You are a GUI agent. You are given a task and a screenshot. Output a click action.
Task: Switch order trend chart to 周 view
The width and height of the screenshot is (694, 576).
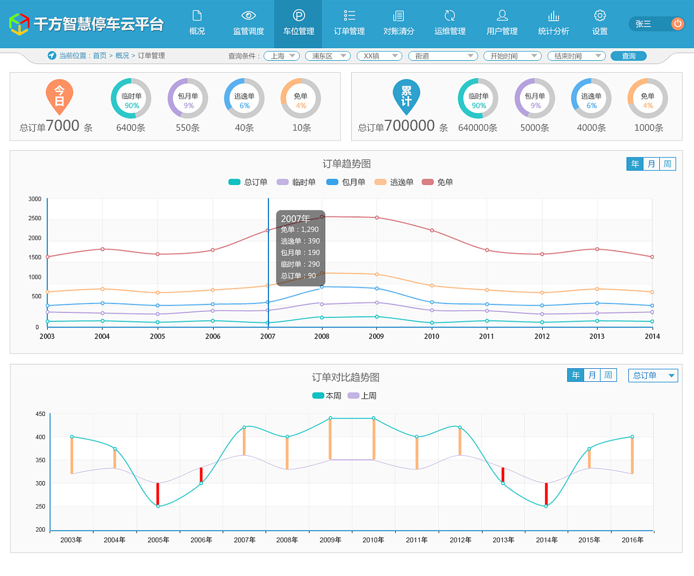click(x=667, y=164)
